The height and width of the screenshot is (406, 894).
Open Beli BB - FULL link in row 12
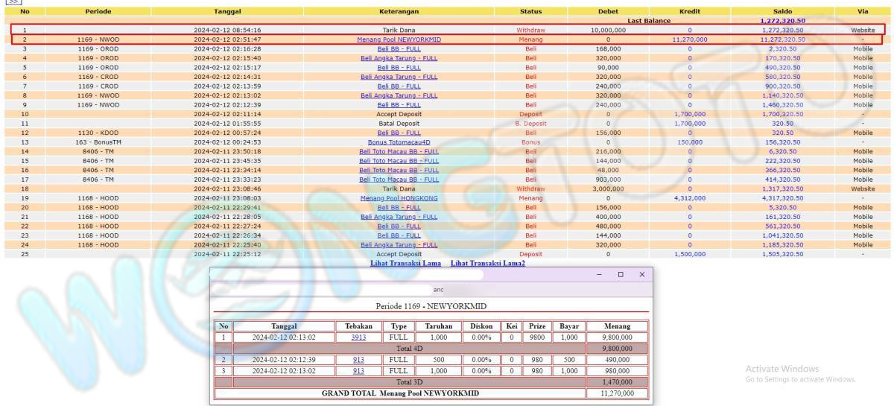point(399,133)
